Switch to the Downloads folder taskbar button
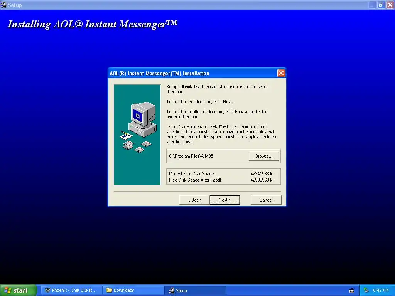The height and width of the screenshot is (296, 395). [x=133, y=290]
